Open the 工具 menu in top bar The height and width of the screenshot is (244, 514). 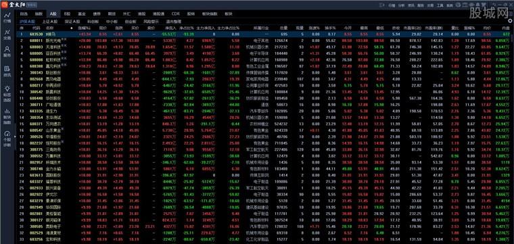[x=440, y=5]
